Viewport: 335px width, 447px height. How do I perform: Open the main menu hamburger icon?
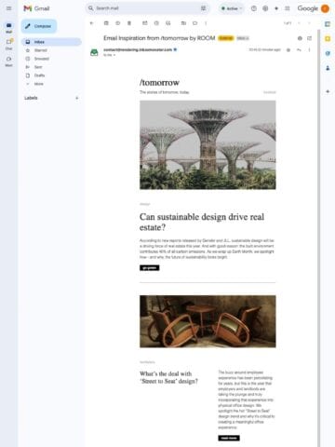(x=8, y=8)
